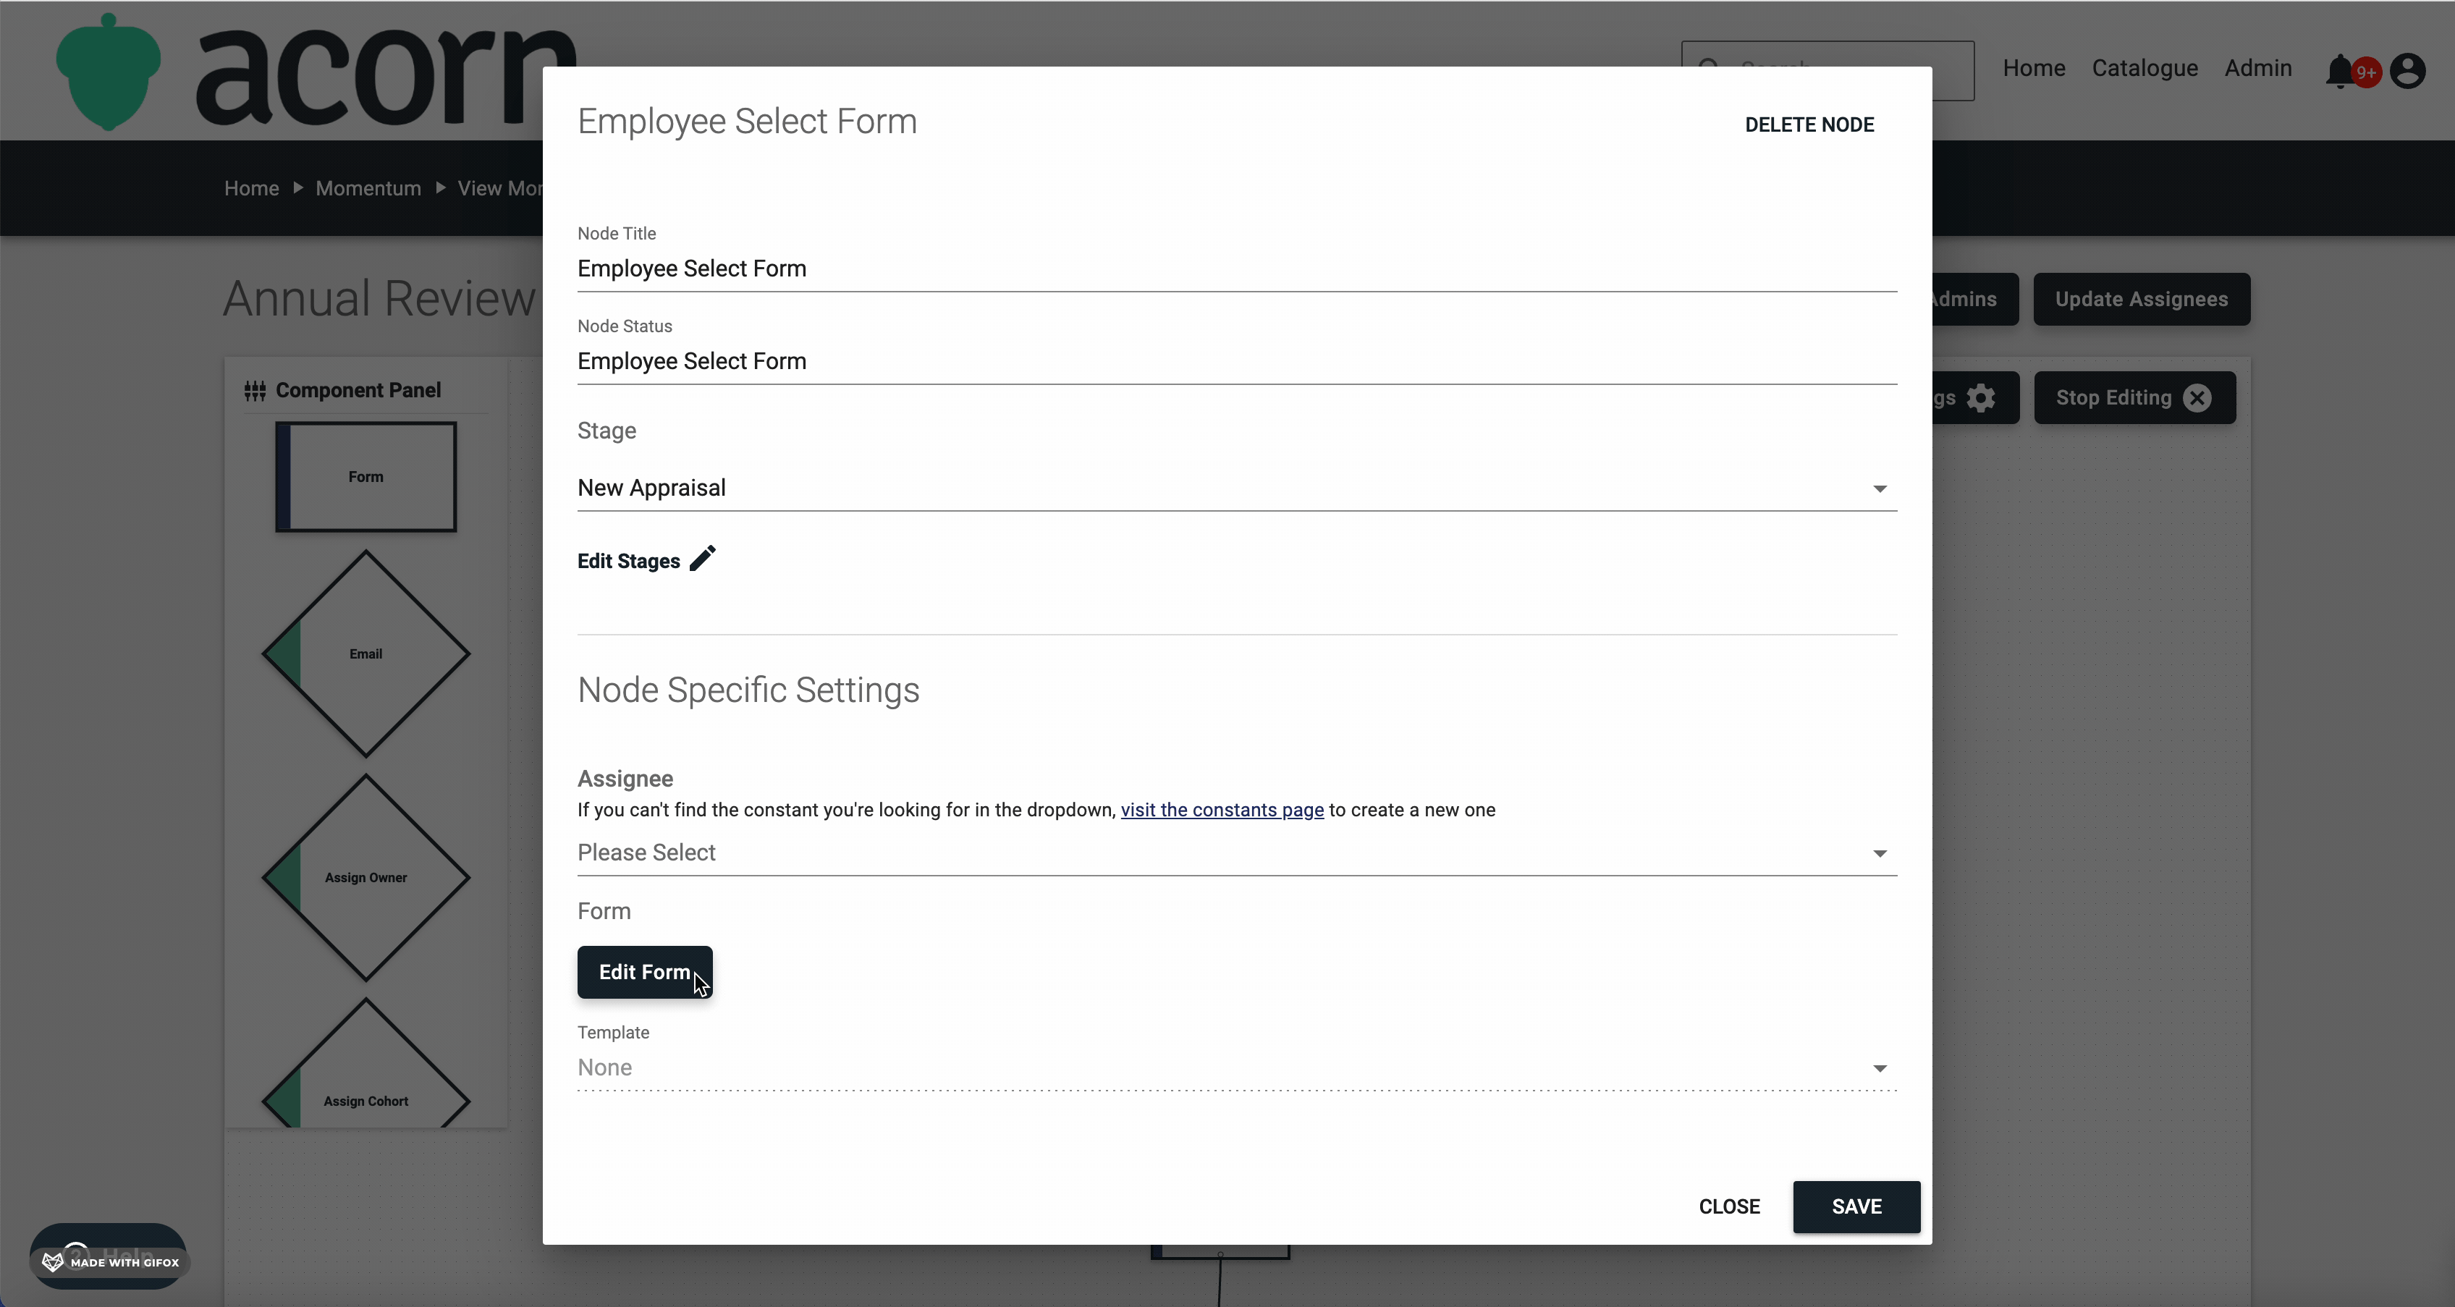Open the Admin menu item

click(2257, 69)
